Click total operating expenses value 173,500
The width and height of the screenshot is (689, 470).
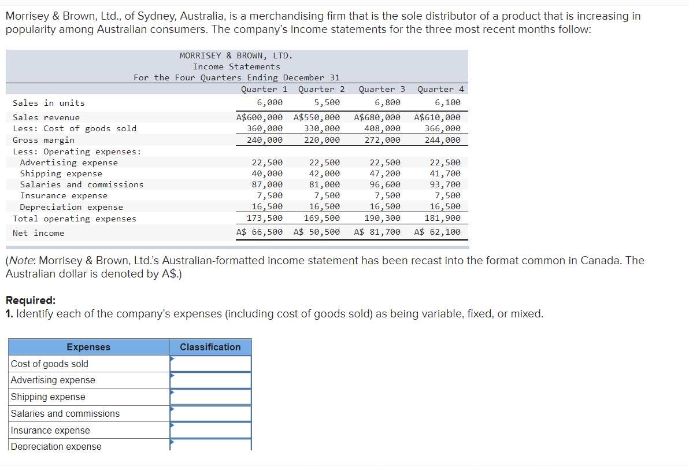pos(265,218)
